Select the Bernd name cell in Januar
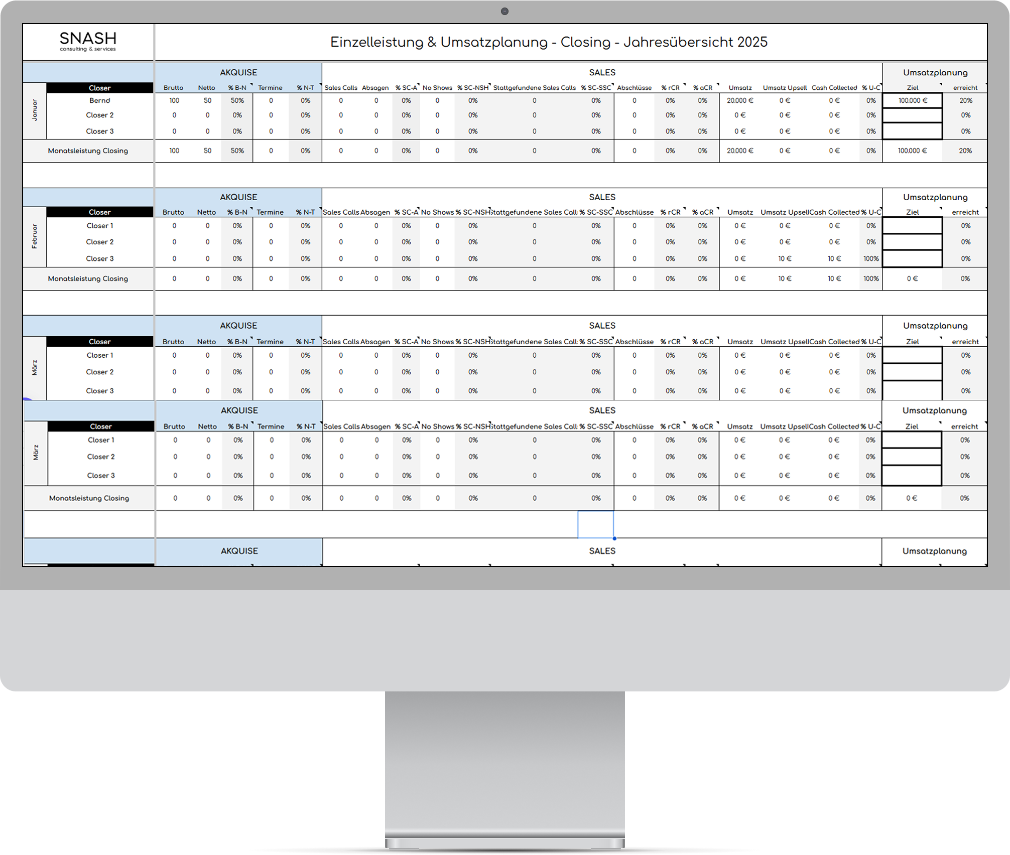This screenshot has width=1010, height=855. click(99, 100)
